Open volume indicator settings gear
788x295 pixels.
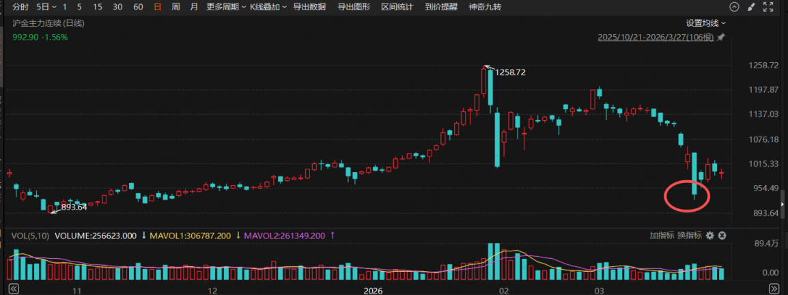[709, 235]
